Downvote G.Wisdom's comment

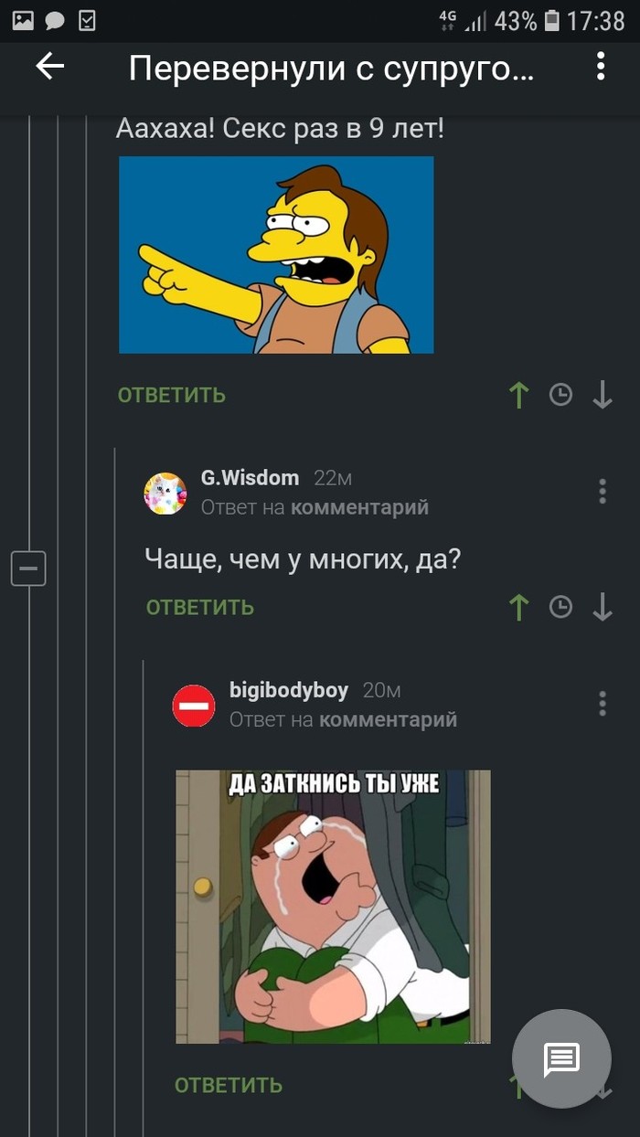point(602,607)
